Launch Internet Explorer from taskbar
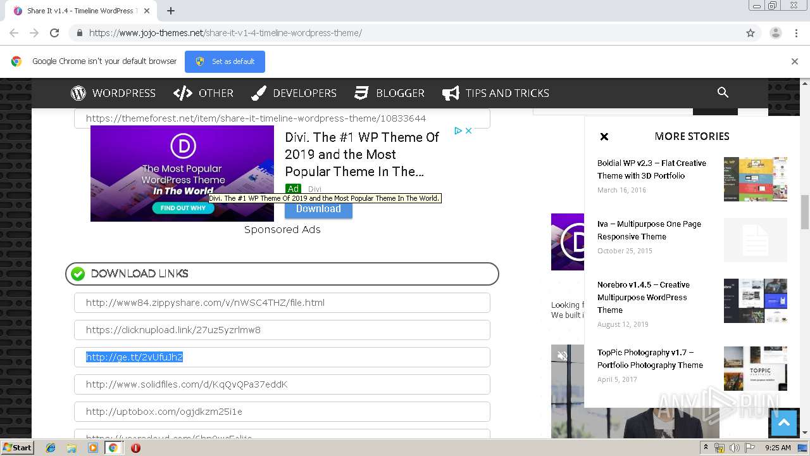810x456 pixels. pos(51,448)
